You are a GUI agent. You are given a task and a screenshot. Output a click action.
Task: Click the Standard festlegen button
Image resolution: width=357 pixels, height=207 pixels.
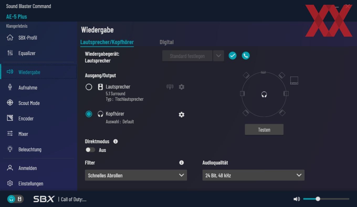pyautogui.click(x=187, y=56)
